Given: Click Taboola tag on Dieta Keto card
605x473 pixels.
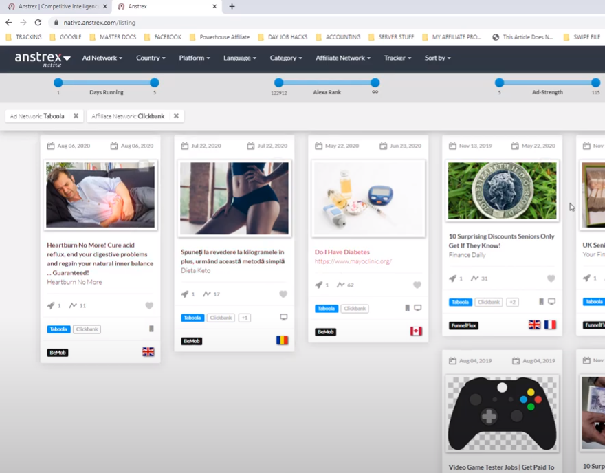Looking at the screenshot, I should click(x=192, y=318).
